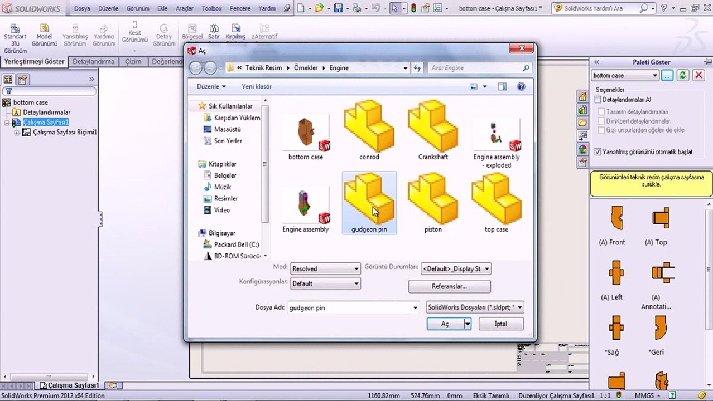713x401 pixels.
Task: Open the Görünüm menu
Action: 138,8
